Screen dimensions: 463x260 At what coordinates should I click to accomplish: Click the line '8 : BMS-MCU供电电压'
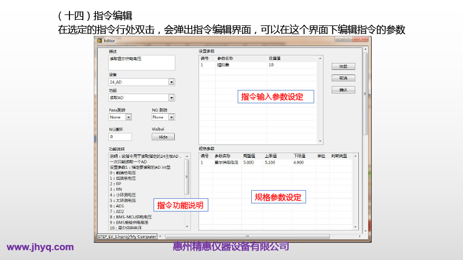pyautogui.click(x=131, y=217)
